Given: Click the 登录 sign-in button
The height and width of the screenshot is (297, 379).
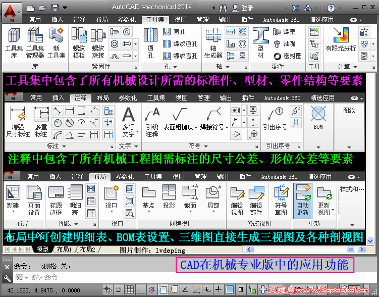Looking at the screenshot, I should pos(242,8).
